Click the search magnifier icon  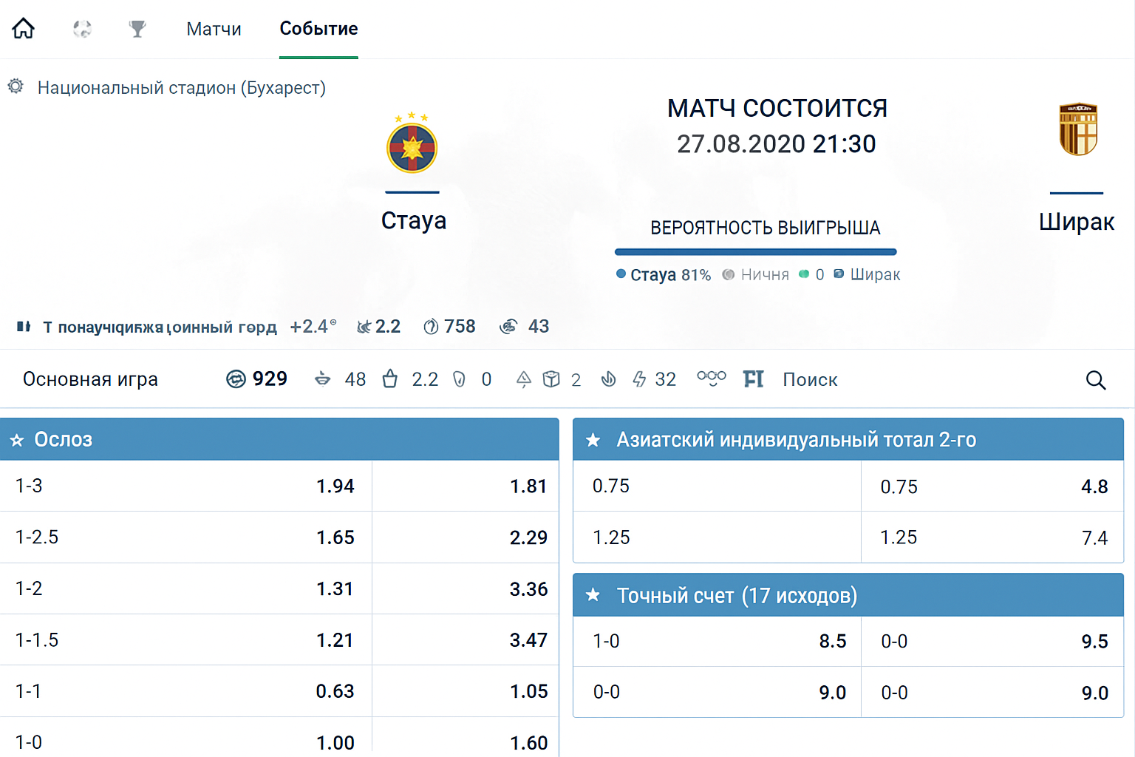pos(1095,380)
